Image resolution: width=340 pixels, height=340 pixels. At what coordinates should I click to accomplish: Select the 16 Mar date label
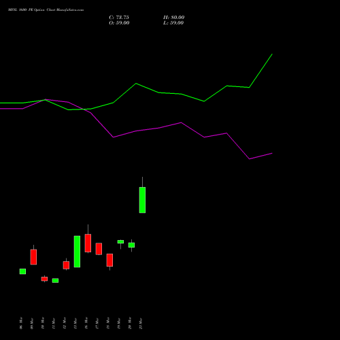pyautogui.click(x=86, y=323)
